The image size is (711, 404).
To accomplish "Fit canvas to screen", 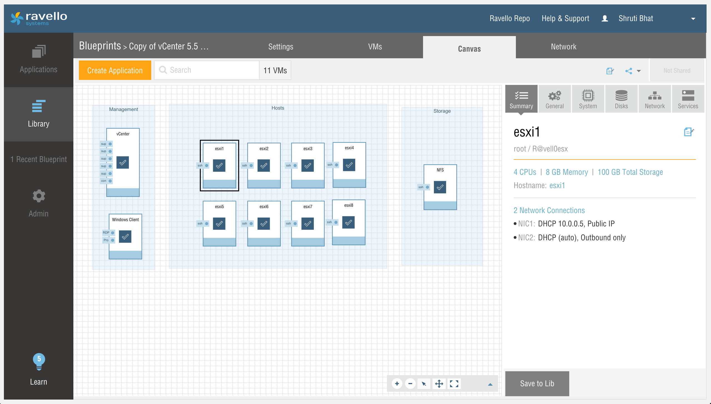I will click(454, 383).
